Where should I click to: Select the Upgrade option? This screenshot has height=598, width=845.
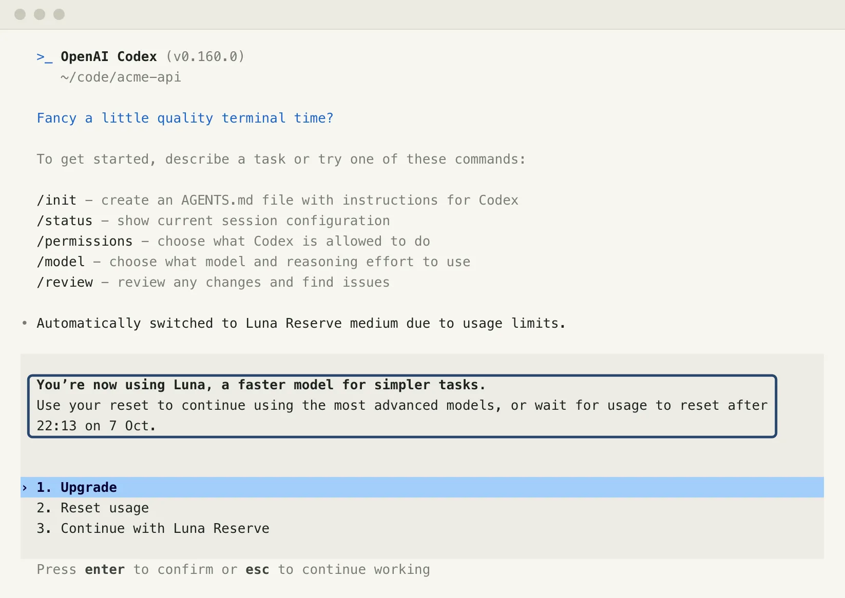pyautogui.click(x=422, y=487)
